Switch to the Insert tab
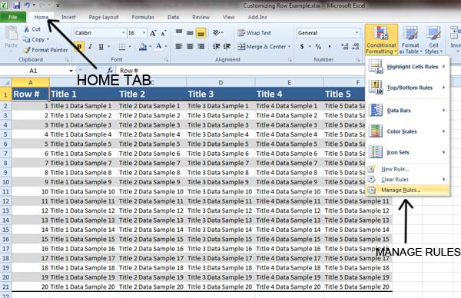The width and height of the screenshot is (461, 298). click(x=68, y=17)
